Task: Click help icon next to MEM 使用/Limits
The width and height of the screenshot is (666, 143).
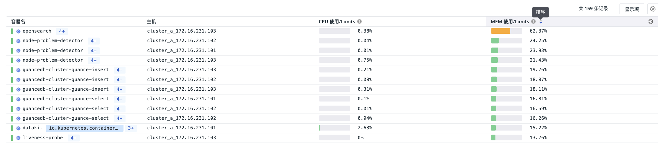Action: (533, 22)
